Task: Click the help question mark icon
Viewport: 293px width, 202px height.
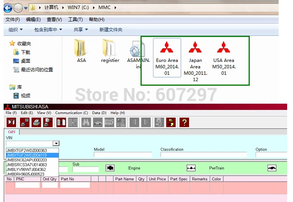Action: 184,122
